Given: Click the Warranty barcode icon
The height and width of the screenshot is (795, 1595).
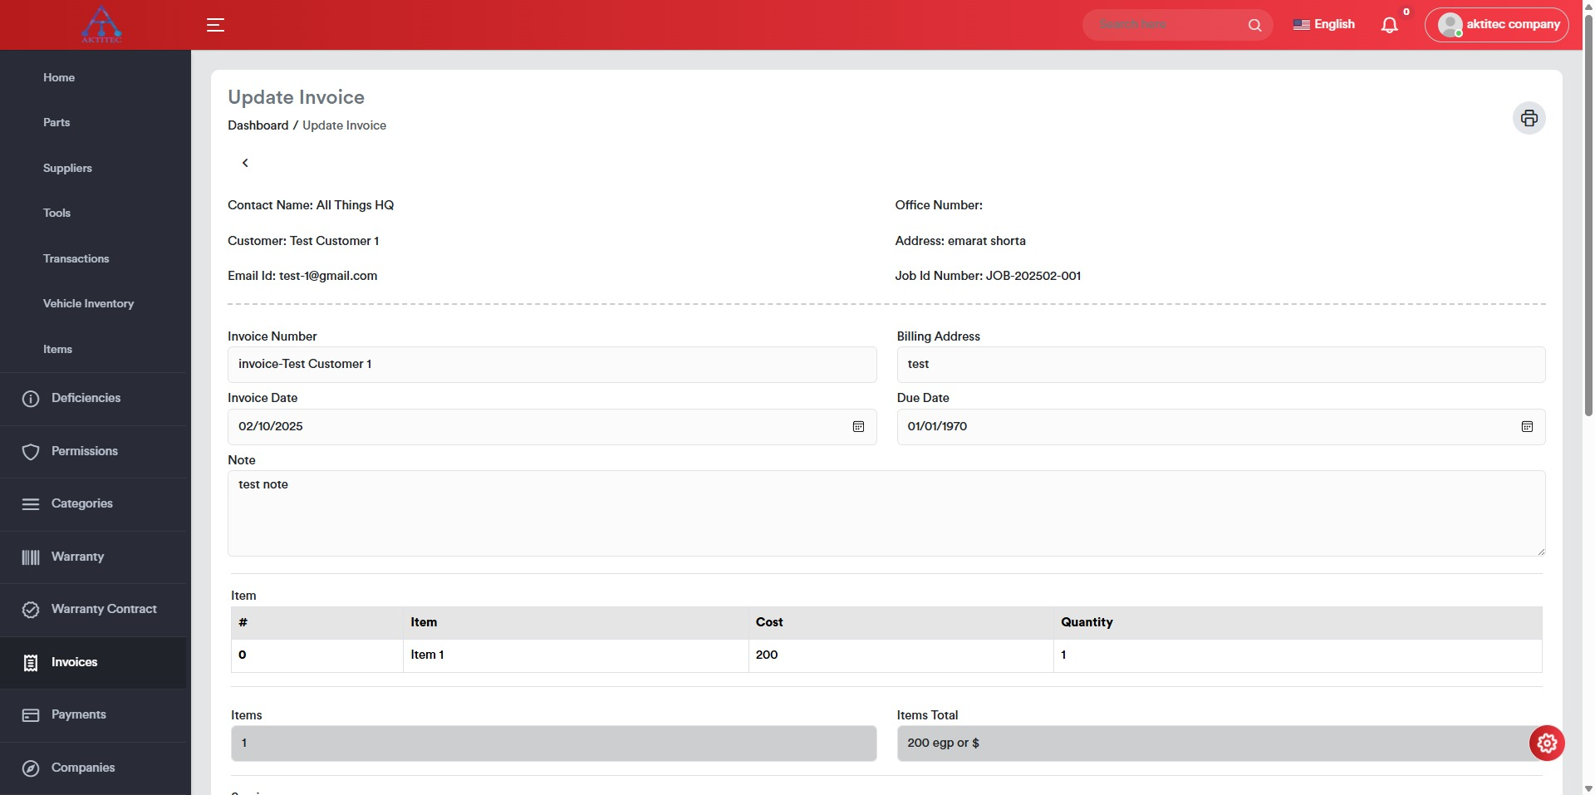Looking at the screenshot, I should [x=31, y=557].
